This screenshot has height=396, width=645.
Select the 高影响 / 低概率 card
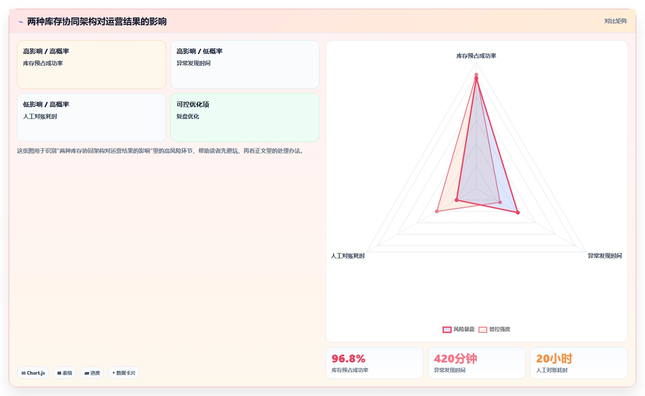point(245,64)
